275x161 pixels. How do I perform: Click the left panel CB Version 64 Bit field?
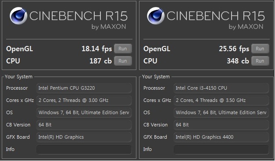[x=84, y=125]
